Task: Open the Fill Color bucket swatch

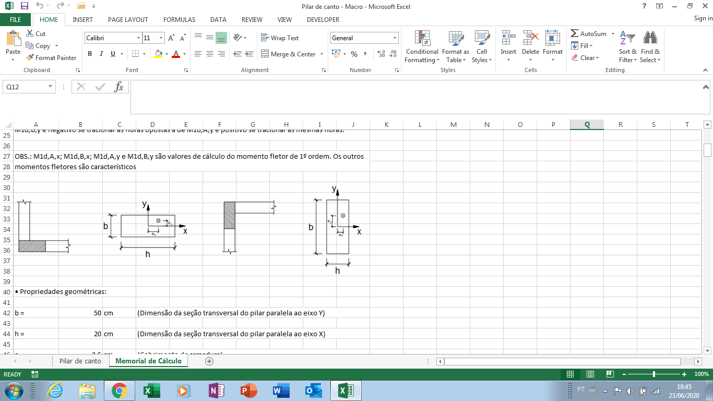Action: coord(158,54)
